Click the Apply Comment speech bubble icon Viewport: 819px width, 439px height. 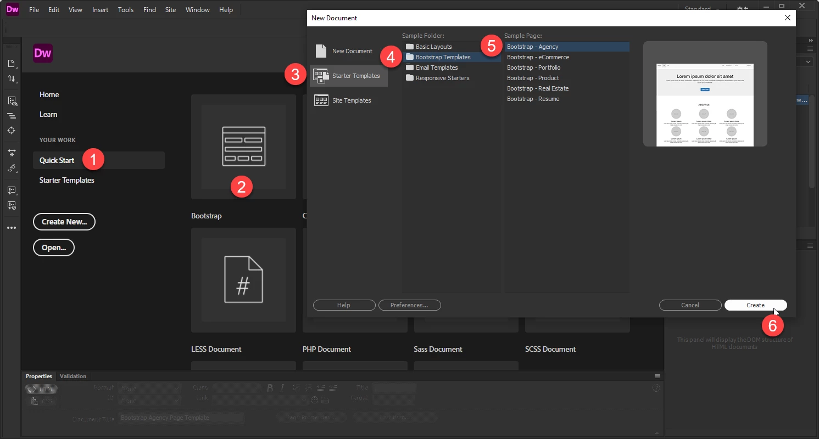click(12, 190)
